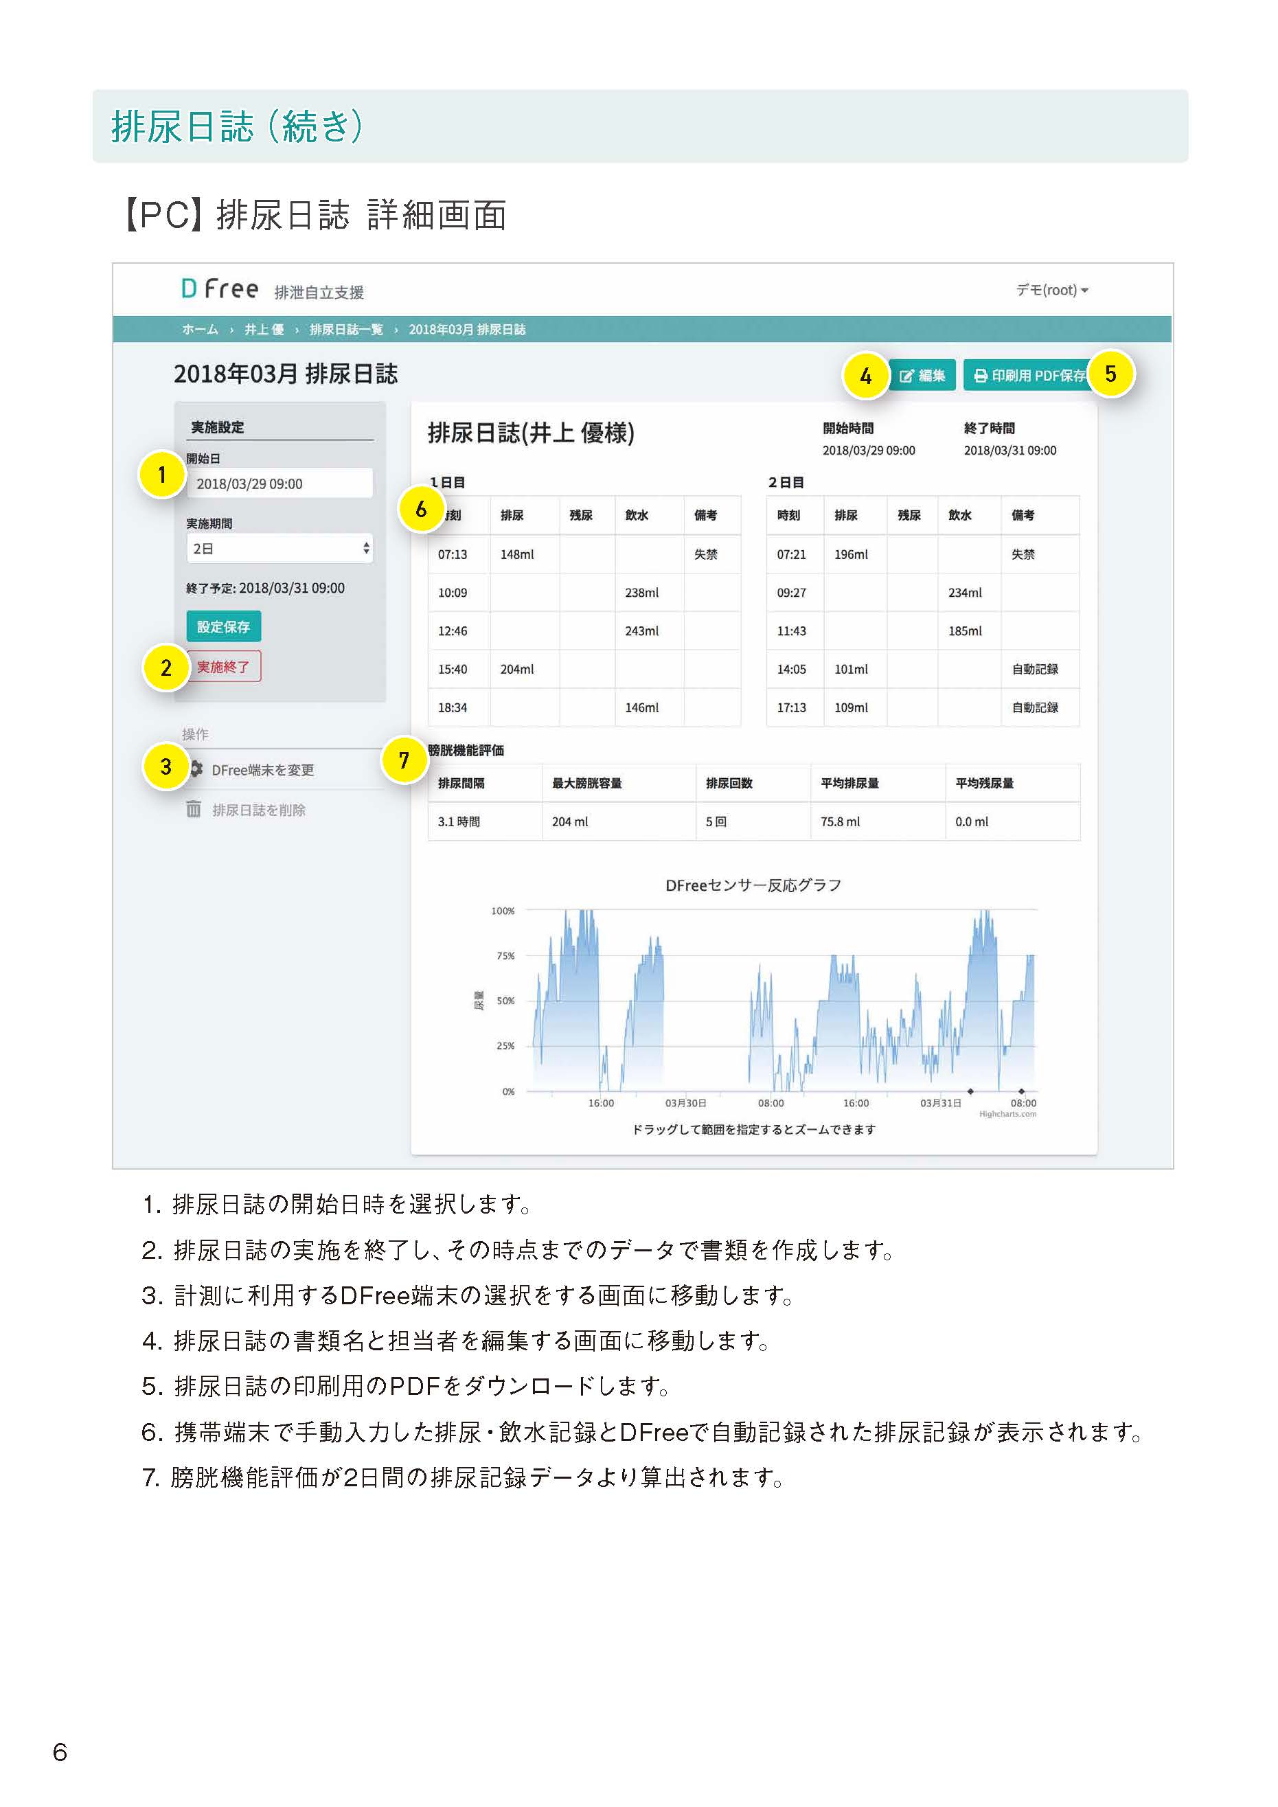Click the diamond marker at the graph's right edge
This screenshot has width=1278, height=1807.
tap(1021, 1091)
